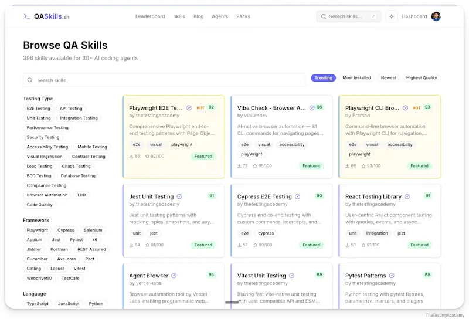This screenshot has height=322, width=469.
Task: Click verified badge on Vibe Check card
Action: (x=312, y=108)
